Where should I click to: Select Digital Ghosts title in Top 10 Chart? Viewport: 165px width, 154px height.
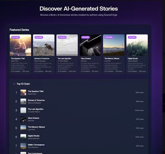point(34,136)
